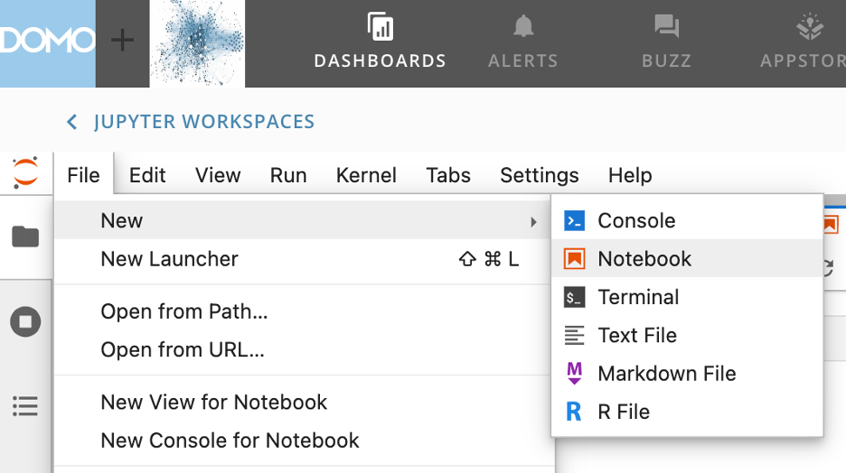Select New Console for Notebook
The height and width of the screenshot is (473, 846).
(x=303, y=441)
